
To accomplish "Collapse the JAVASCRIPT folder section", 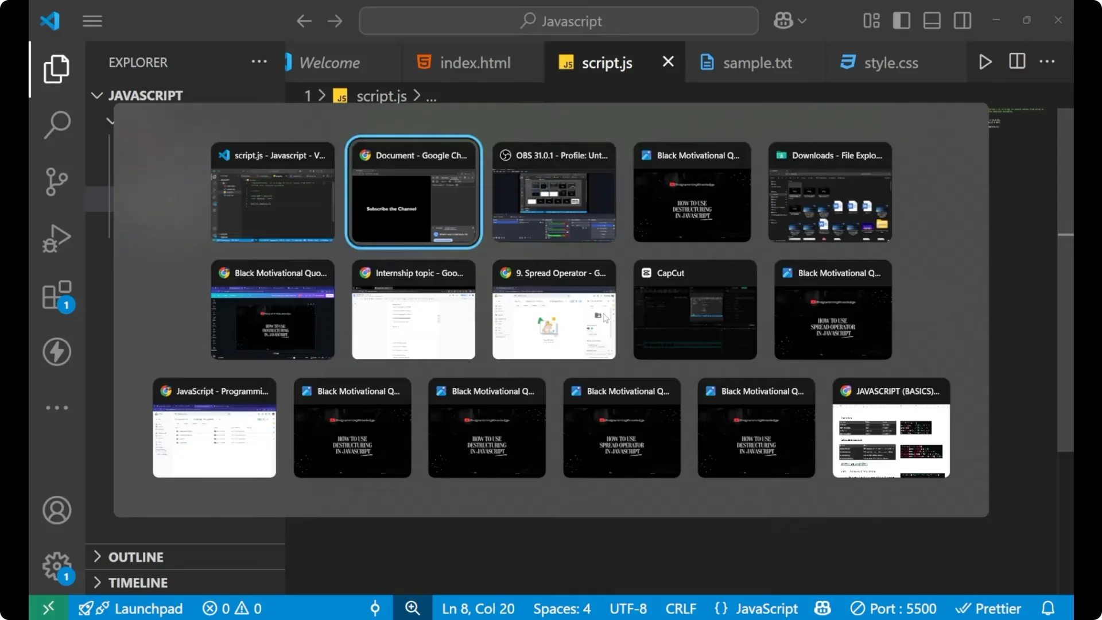I will (x=145, y=95).
